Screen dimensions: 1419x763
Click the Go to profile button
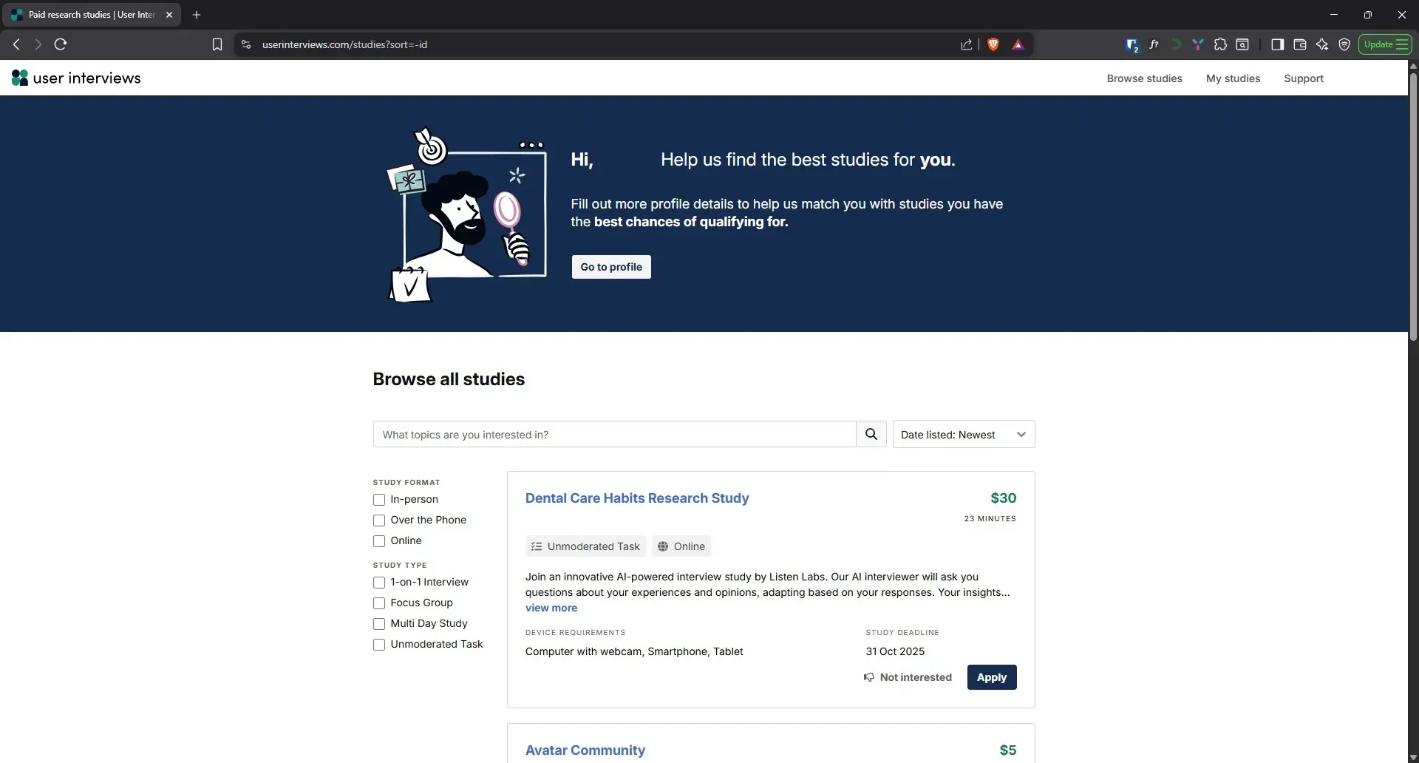pos(610,267)
